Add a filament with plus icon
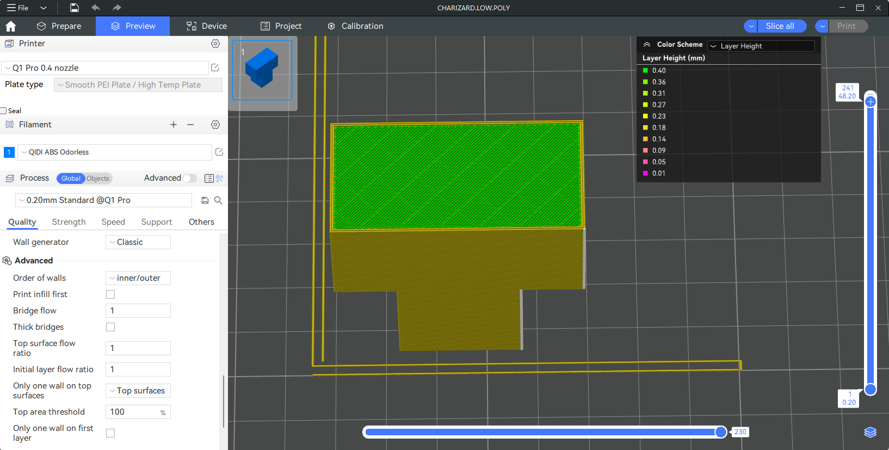 174,125
